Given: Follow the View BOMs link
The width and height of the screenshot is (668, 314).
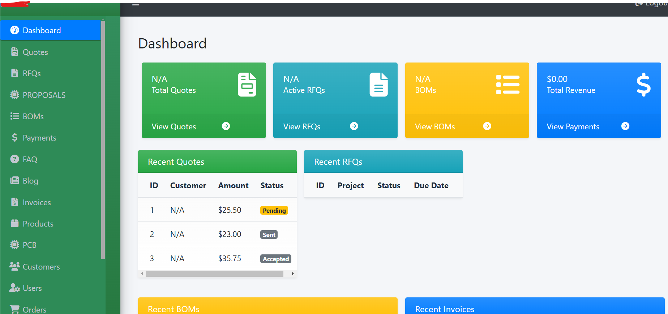Looking at the screenshot, I should pyautogui.click(x=435, y=126).
